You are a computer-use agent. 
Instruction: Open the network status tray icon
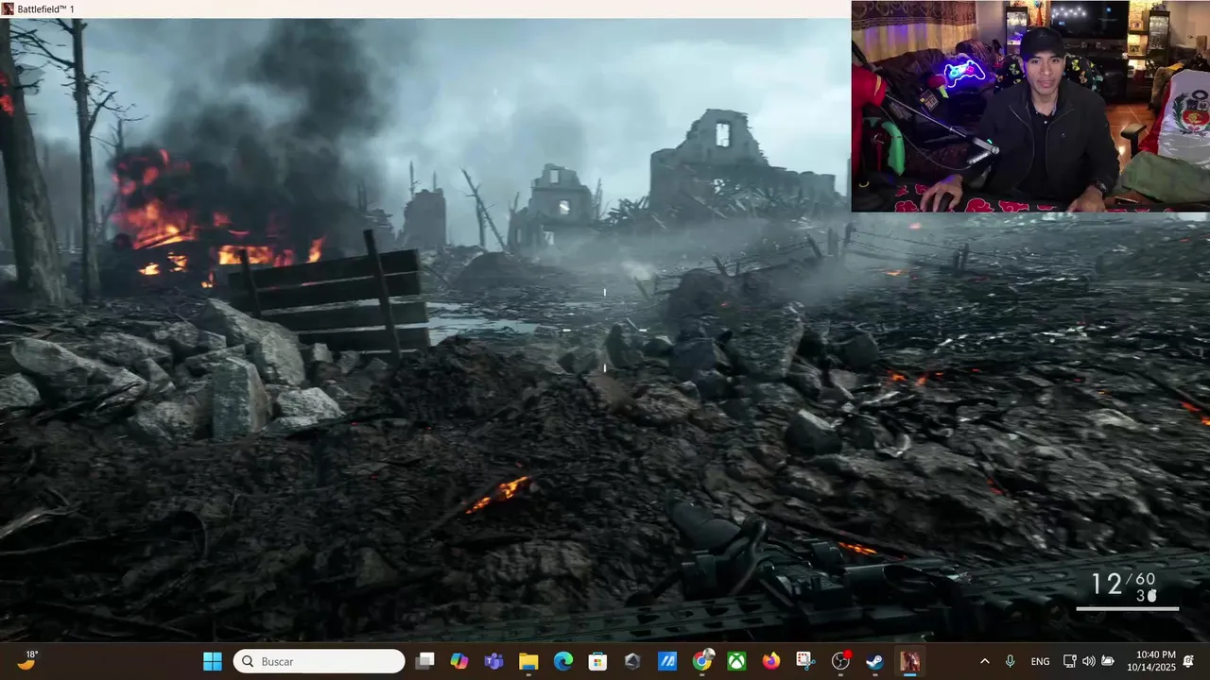click(x=1070, y=661)
